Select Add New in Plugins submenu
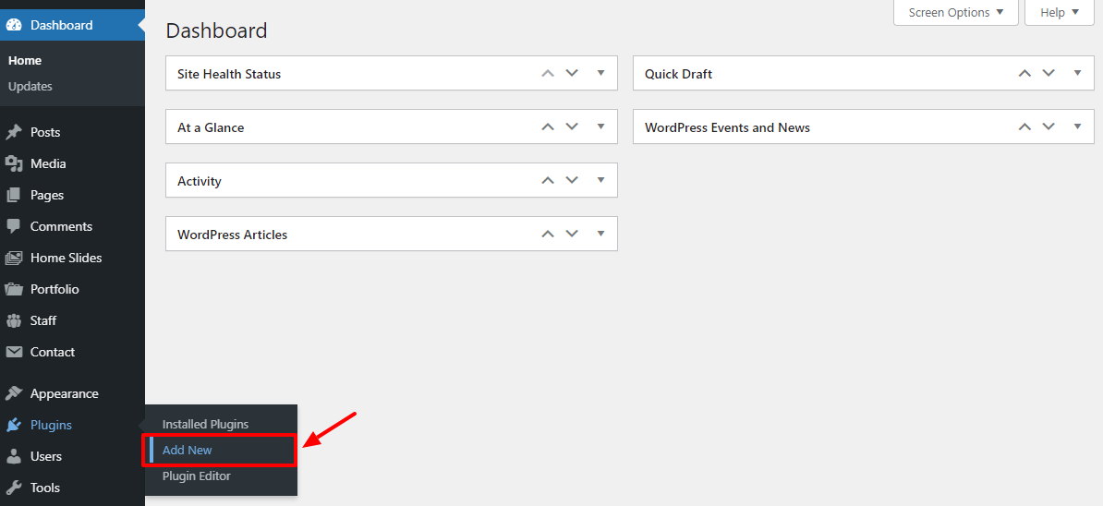 coord(188,451)
